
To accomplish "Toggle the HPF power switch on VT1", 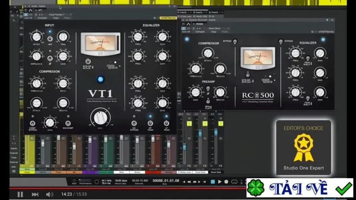I will pos(50,39).
